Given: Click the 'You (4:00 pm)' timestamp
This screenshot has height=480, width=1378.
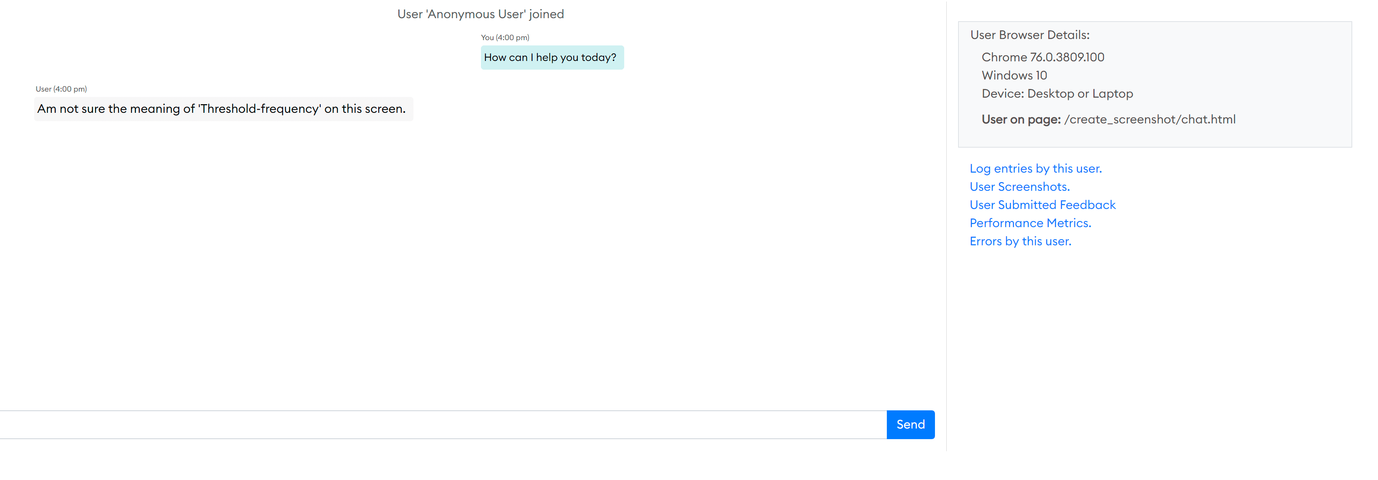Looking at the screenshot, I should [504, 37].
